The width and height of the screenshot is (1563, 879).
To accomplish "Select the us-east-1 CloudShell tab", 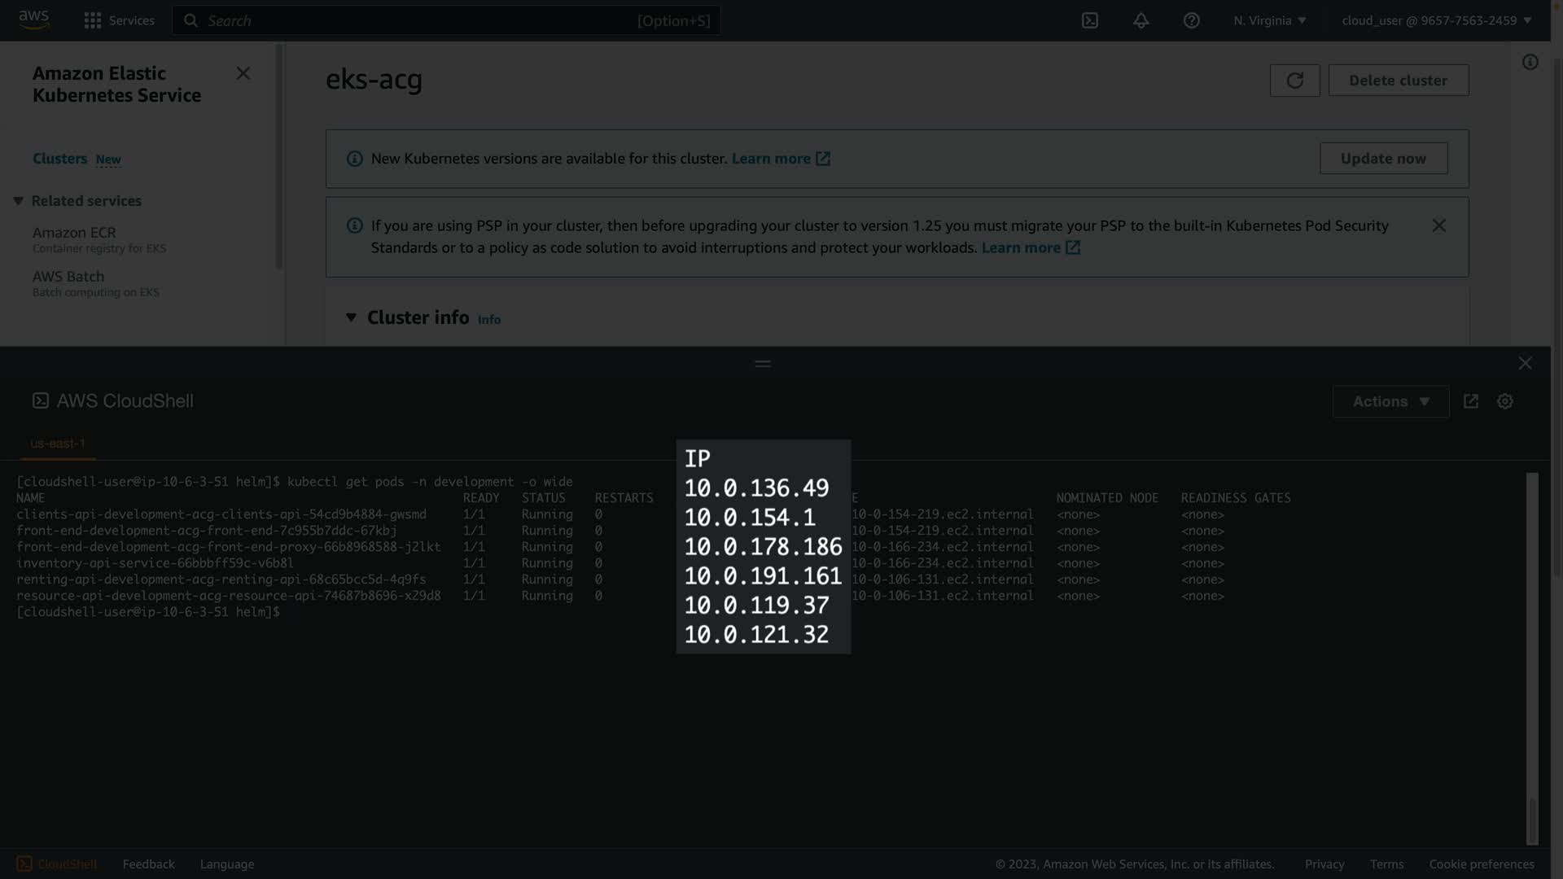I will click(57, 444).
